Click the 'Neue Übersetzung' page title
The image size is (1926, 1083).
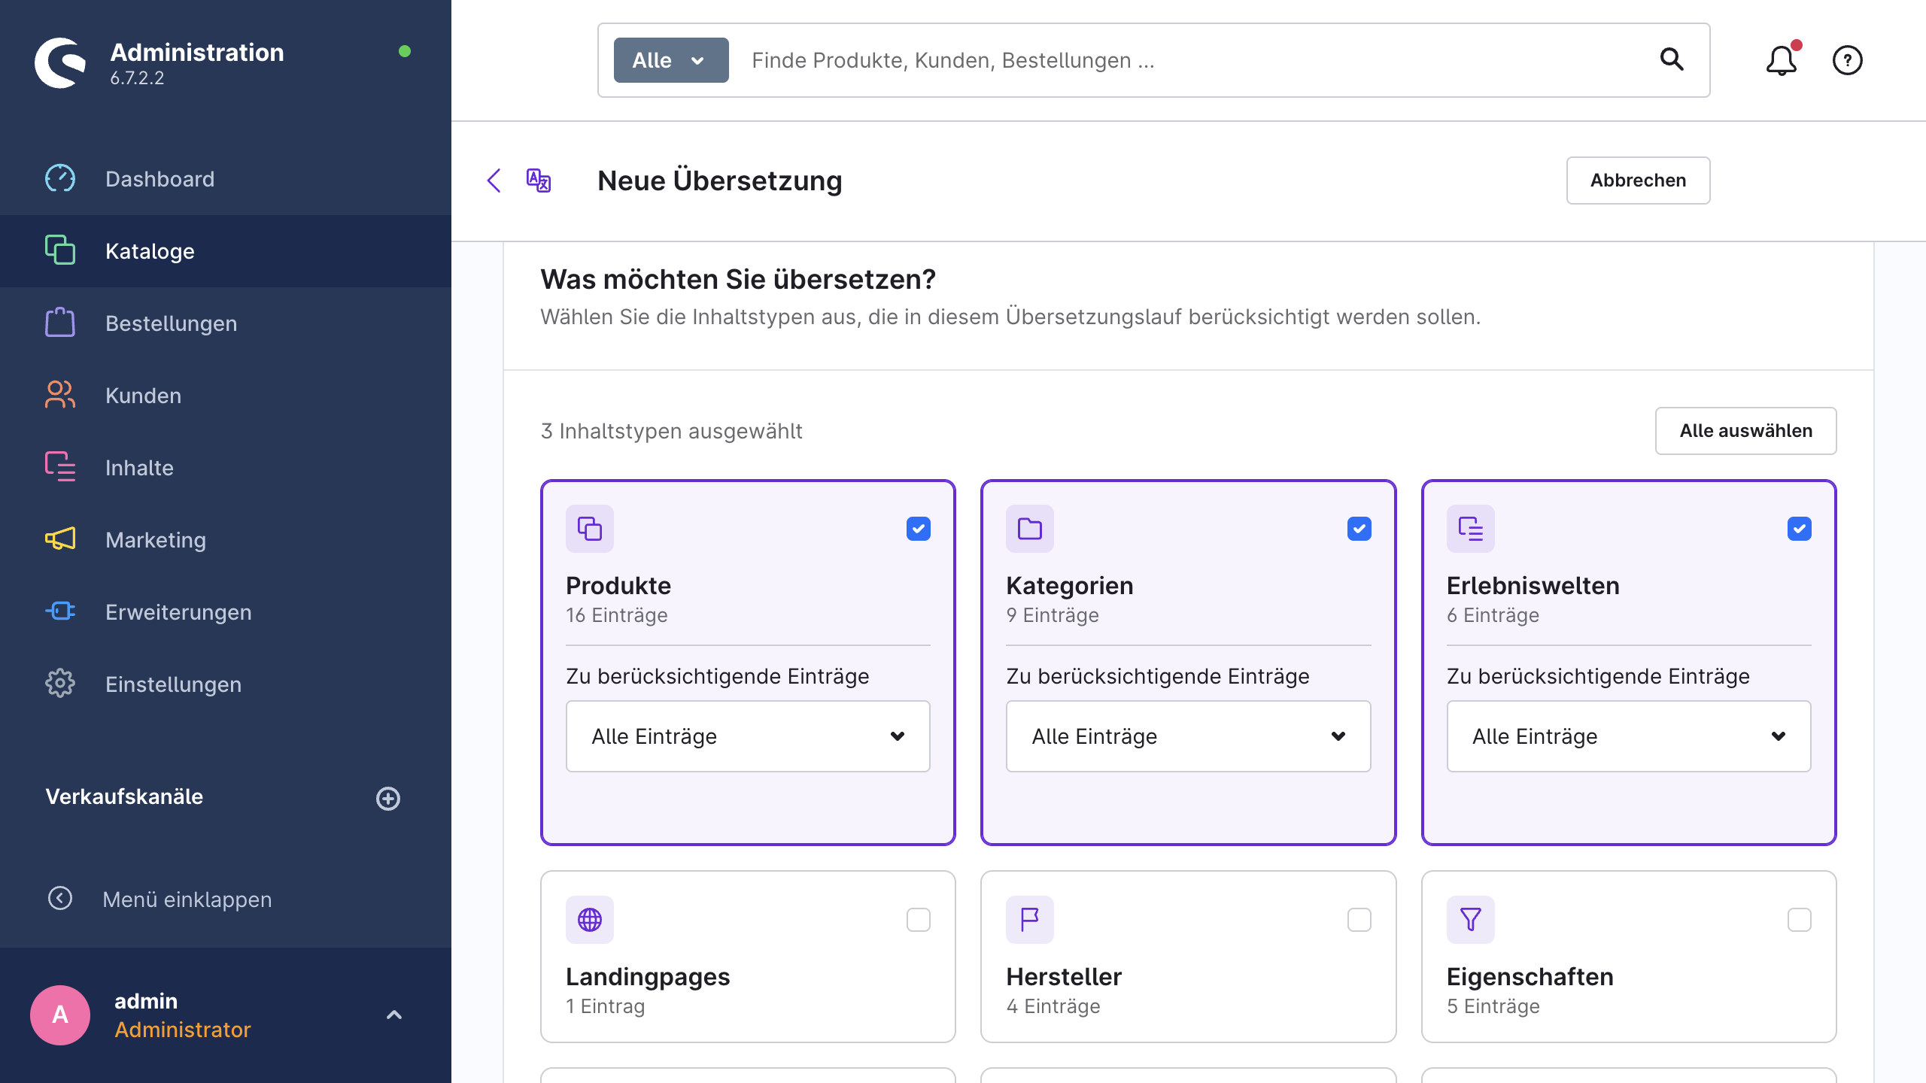pyautogui.click(x=719, y=180)
